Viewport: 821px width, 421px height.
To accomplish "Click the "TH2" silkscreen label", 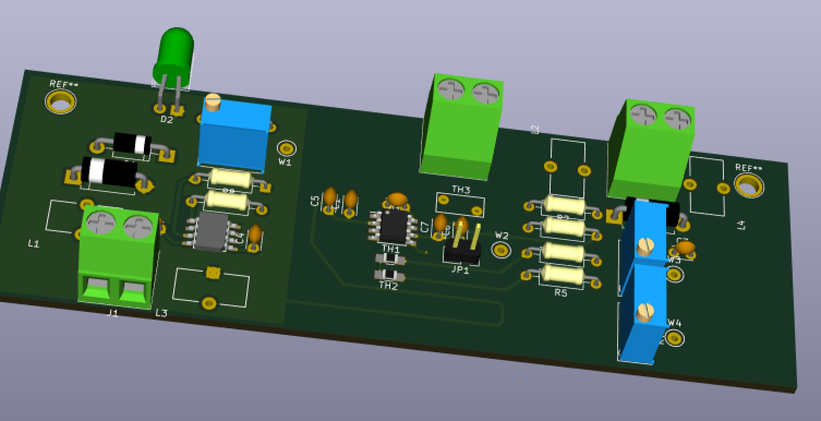I will pos(388,286).
